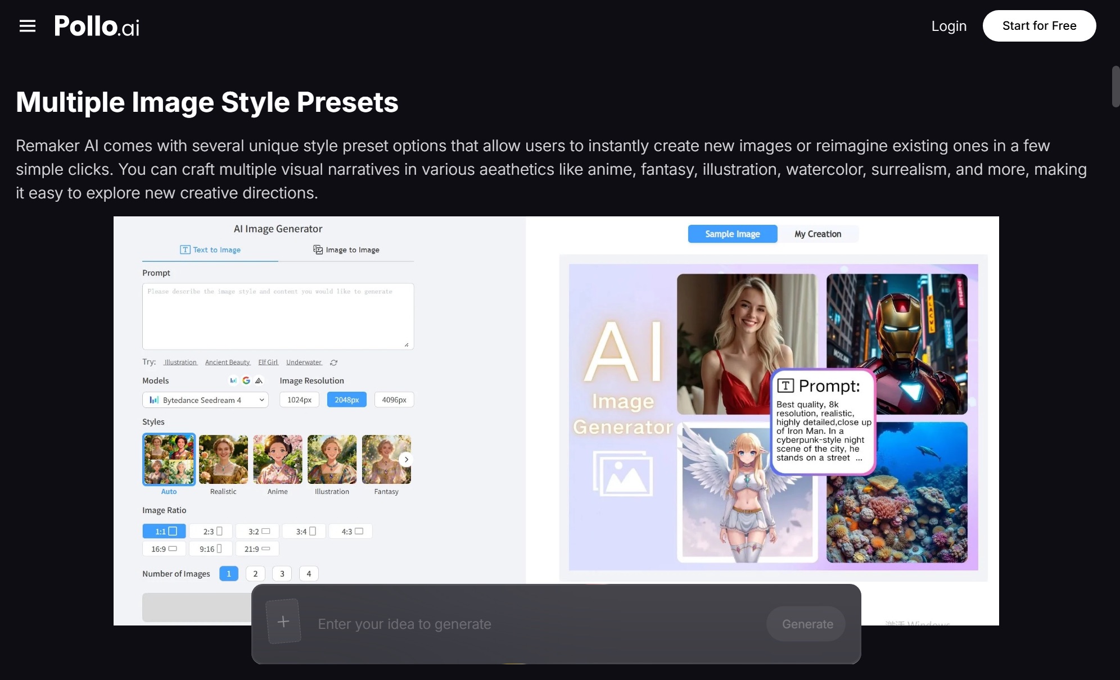Open the Bytedance Seedream 4 model dropdown
This screenshot has height=680, width=1120.
tap(205, 400)
